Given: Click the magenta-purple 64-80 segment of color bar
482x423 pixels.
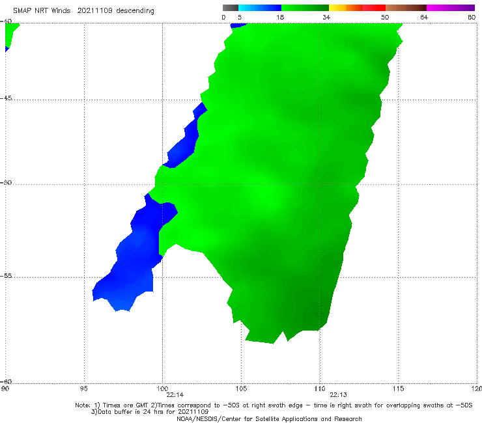Looking at the screenshot, I should tap(451, 8).
